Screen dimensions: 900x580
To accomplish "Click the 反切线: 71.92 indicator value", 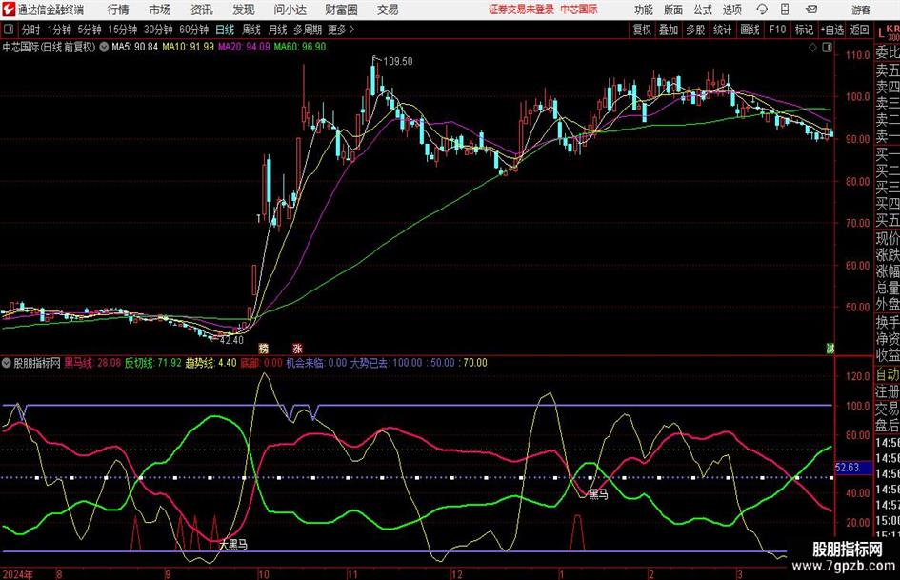I will (x=152, y=363).
